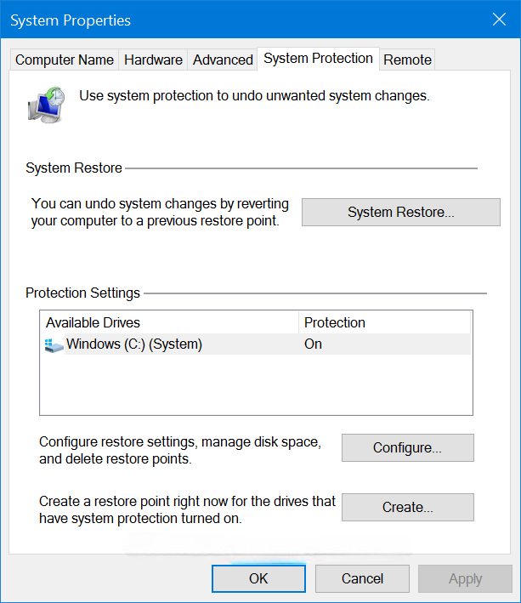The image size is (521, 603).
Task: Click empty area in drives list
Action: pos(255,385)
